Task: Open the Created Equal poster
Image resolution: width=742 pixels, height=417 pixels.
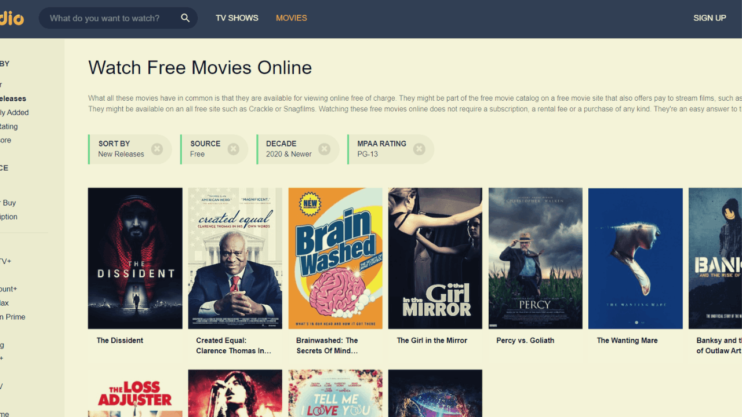Action: (x=235, y=258)
